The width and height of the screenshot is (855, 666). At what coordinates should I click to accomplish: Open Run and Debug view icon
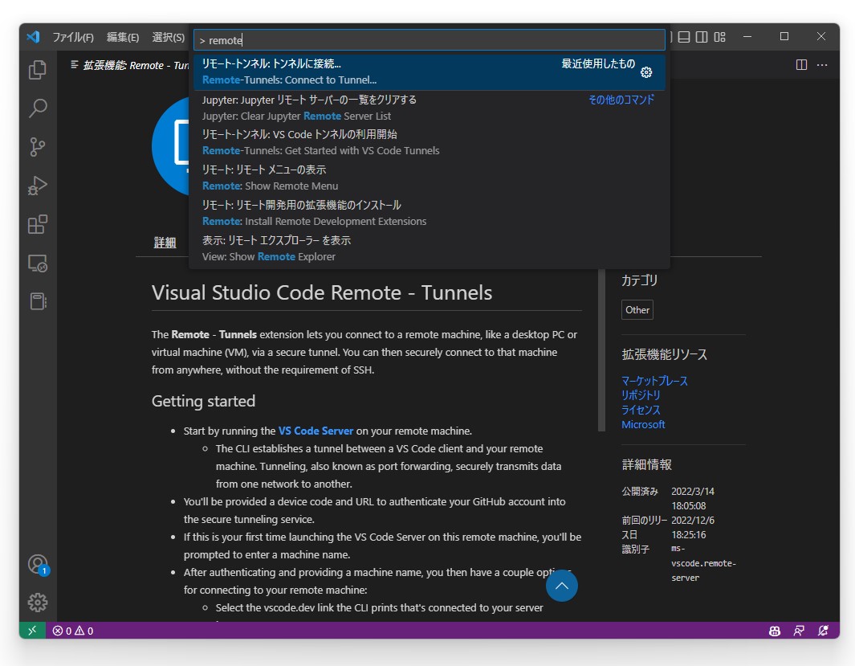point(37,186)
